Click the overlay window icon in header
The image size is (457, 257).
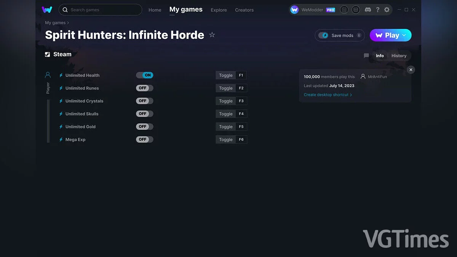click(356, 10)
